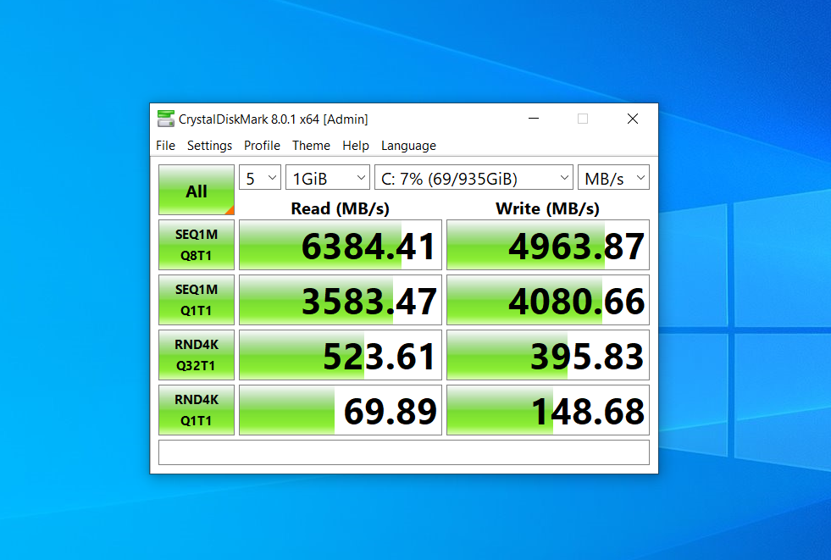
Task: Click the RND4K Q1T1 write result 148.68
Action: click(548, 410)
